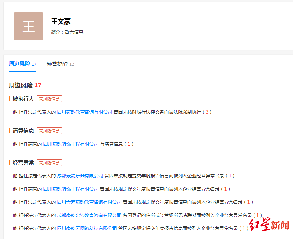Click text 曾因未按时履行法律义务而被法院强制执行
Screen dimensions: 293x239
click(x=157, y=112)
